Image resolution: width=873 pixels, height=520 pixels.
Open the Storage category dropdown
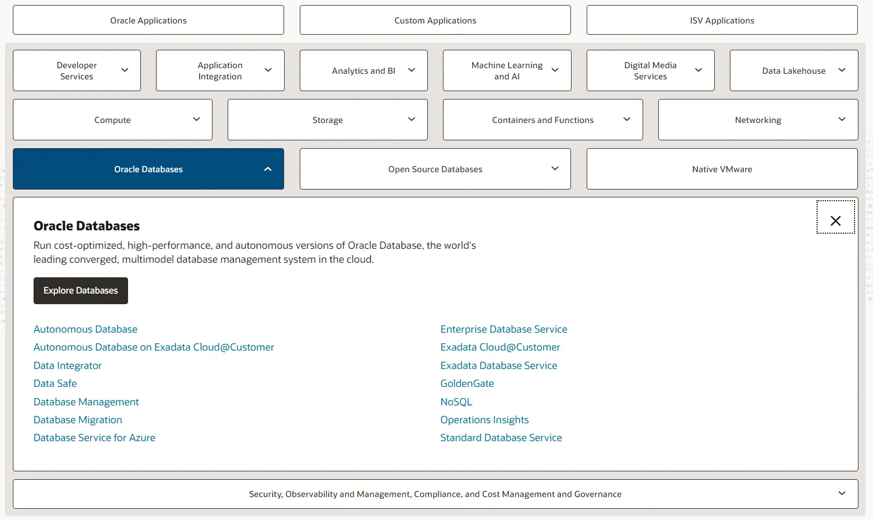tap(328, 120)
